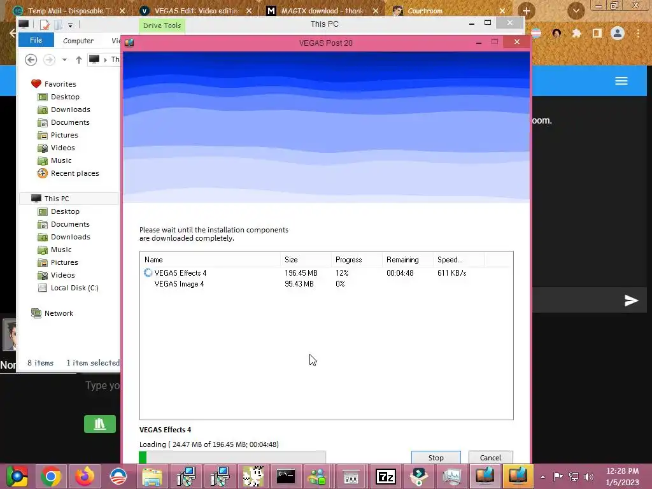Click the green courthouse button
The image size is (652, 489).
[x=100, y=423]
